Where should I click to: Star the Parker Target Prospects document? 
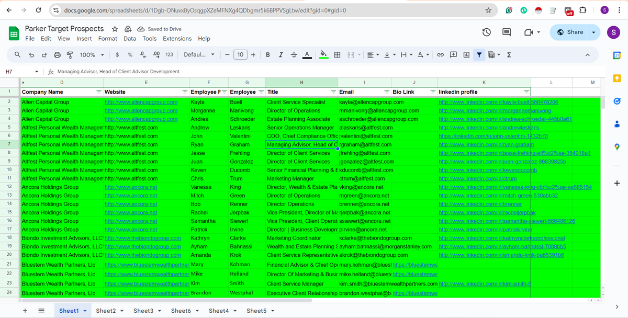coord(115,29)
